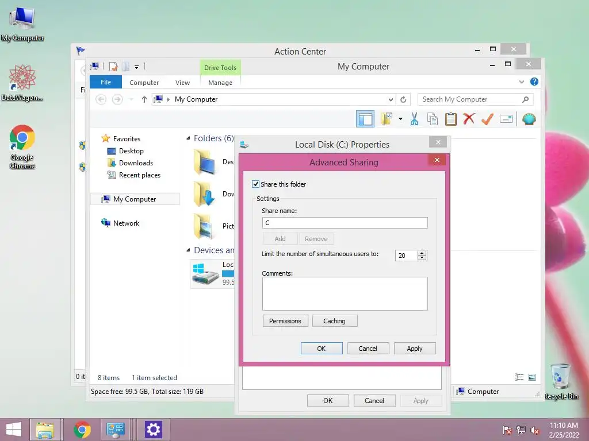589x441 pixels.
Task: Open the settings gear taskbar app
Action: point(153,430)
